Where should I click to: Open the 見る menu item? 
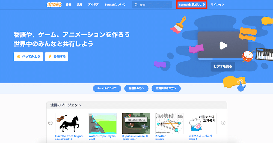(x=79, y=5)
